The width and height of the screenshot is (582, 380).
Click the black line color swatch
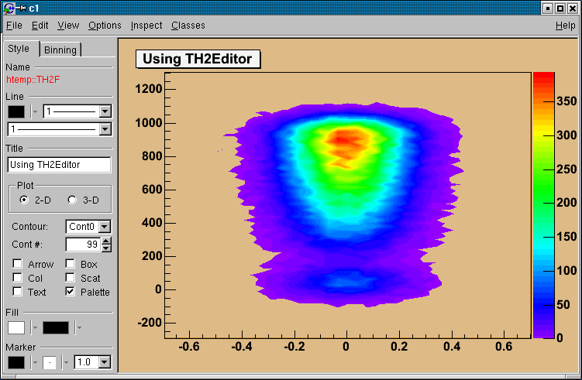(15, 111)
